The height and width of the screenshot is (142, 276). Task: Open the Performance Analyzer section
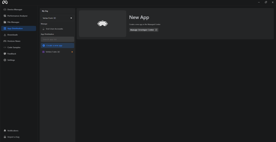(x=17, y=16)
